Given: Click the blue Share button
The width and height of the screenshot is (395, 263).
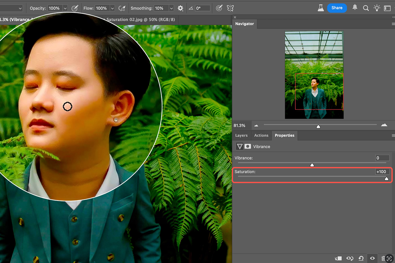Looking at the screenshot, I should point(337,8).
